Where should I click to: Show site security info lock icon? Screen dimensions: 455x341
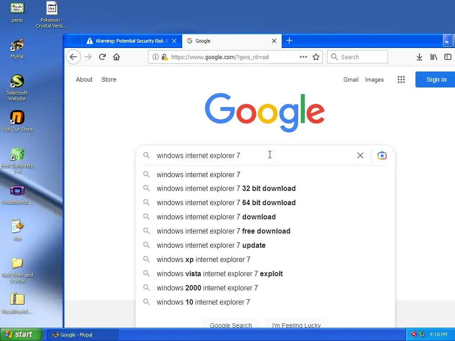tap(164, 57)
